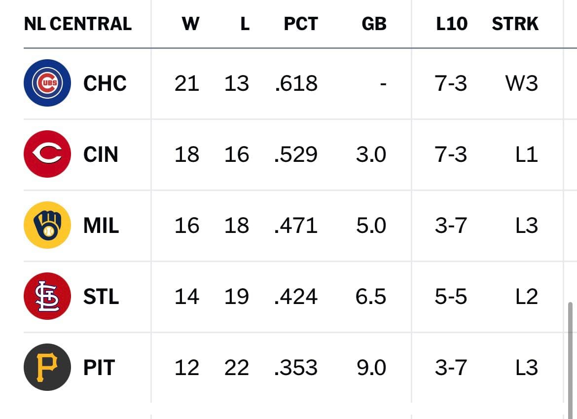Click the Cubs W3 streak cell
This screenshot has width=577, height=419.
coord(521,83)
